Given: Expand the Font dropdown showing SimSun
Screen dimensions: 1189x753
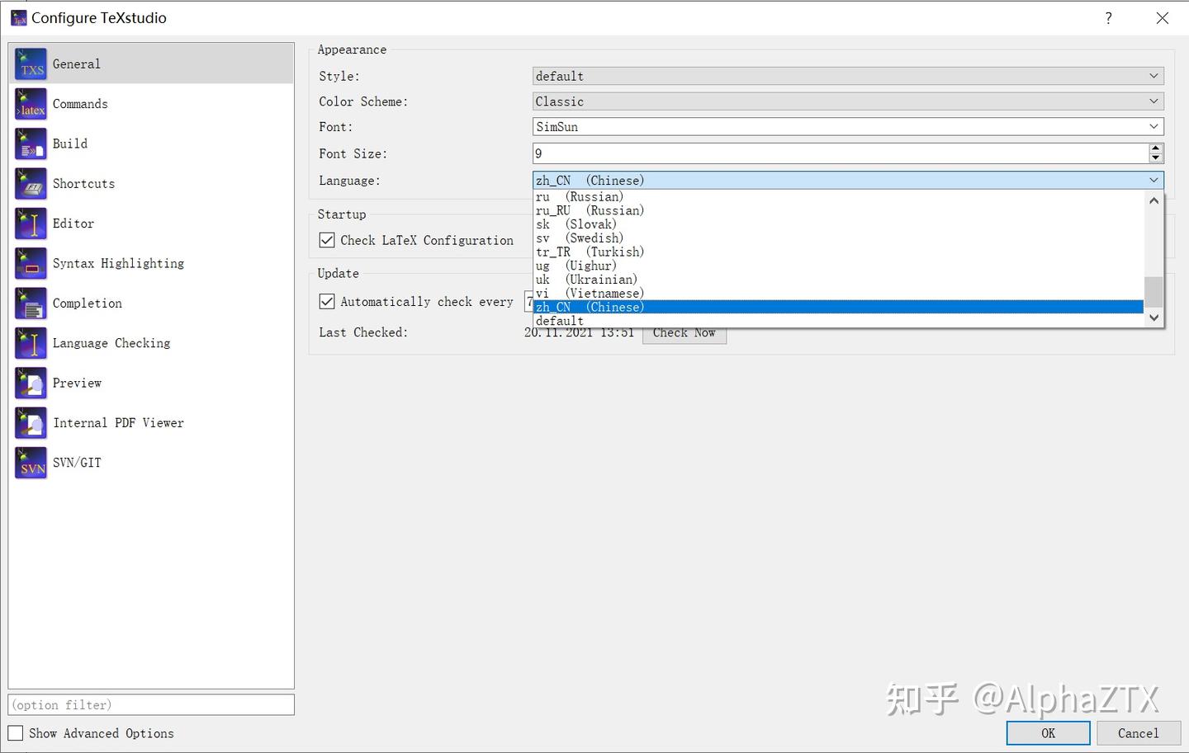Looking at the screenshot, I should click(x=848, y=126).
